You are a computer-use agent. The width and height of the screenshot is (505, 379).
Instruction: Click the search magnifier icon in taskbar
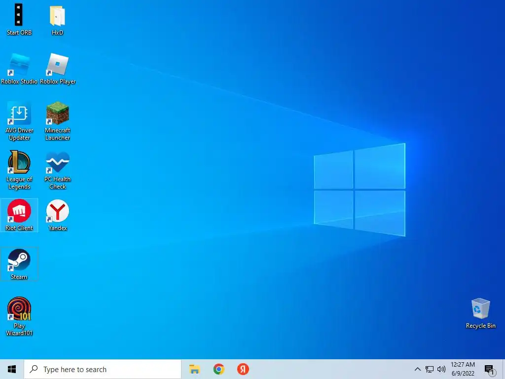[x=34, y=369]
